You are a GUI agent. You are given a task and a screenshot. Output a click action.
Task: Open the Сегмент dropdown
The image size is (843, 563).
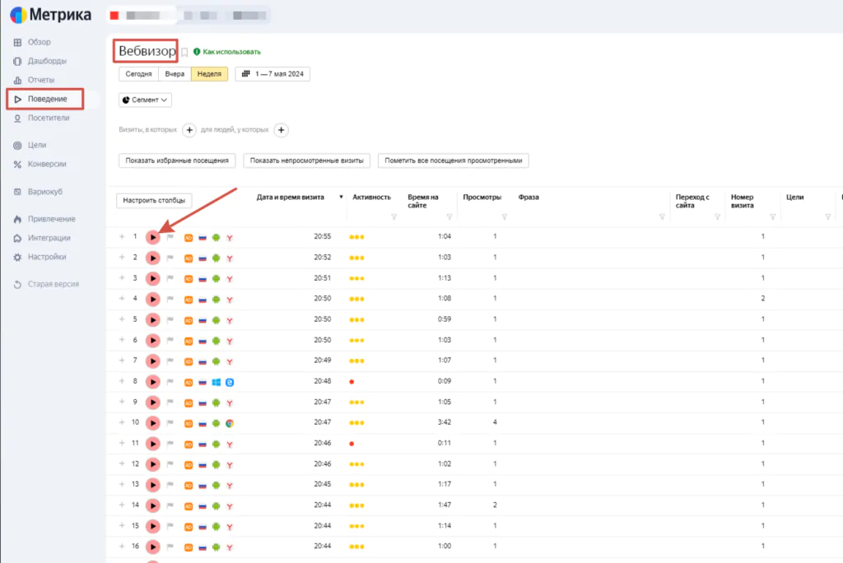pos(146,100)
